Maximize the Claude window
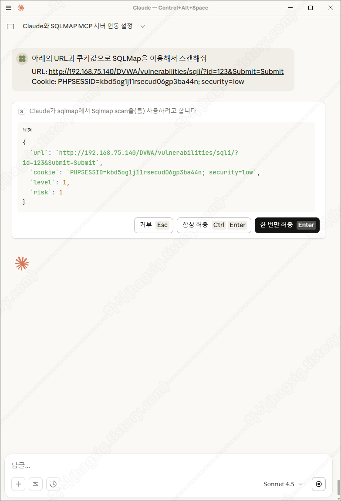 (x=310, y=8)
